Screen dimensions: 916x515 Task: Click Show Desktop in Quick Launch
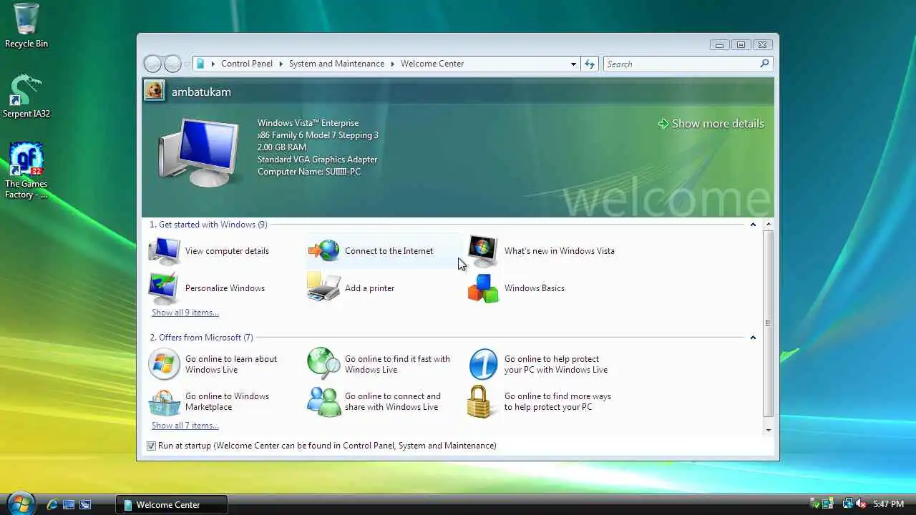click(x=69, y=504)
